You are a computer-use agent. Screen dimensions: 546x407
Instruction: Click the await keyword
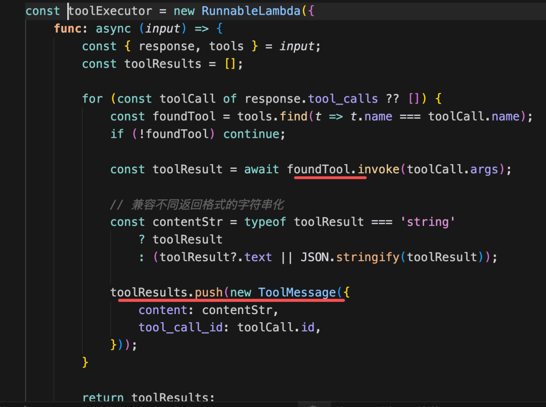[261, 169]
